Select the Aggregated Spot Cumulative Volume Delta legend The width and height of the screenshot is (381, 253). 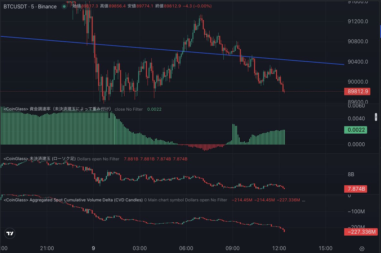coord(73,200)
